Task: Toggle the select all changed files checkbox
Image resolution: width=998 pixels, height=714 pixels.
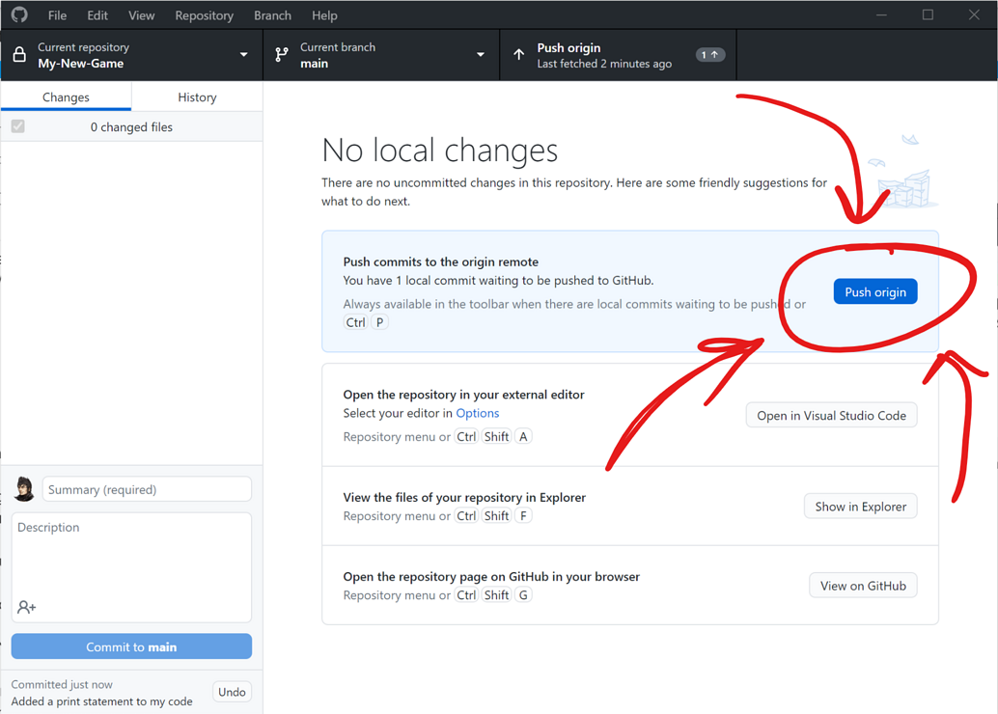Action: 17,126
